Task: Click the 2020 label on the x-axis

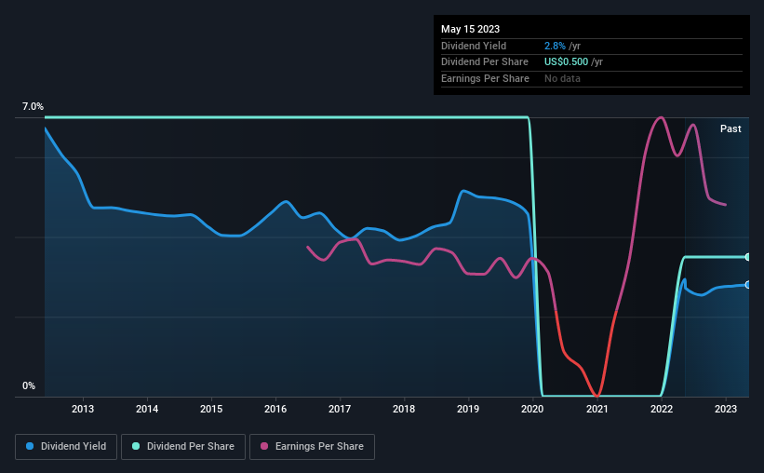Action: pos(532,409)
